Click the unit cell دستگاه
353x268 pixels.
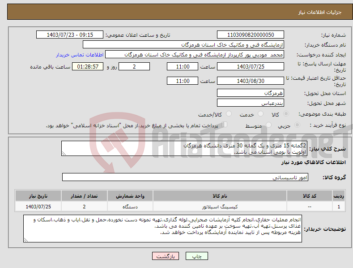130,207
